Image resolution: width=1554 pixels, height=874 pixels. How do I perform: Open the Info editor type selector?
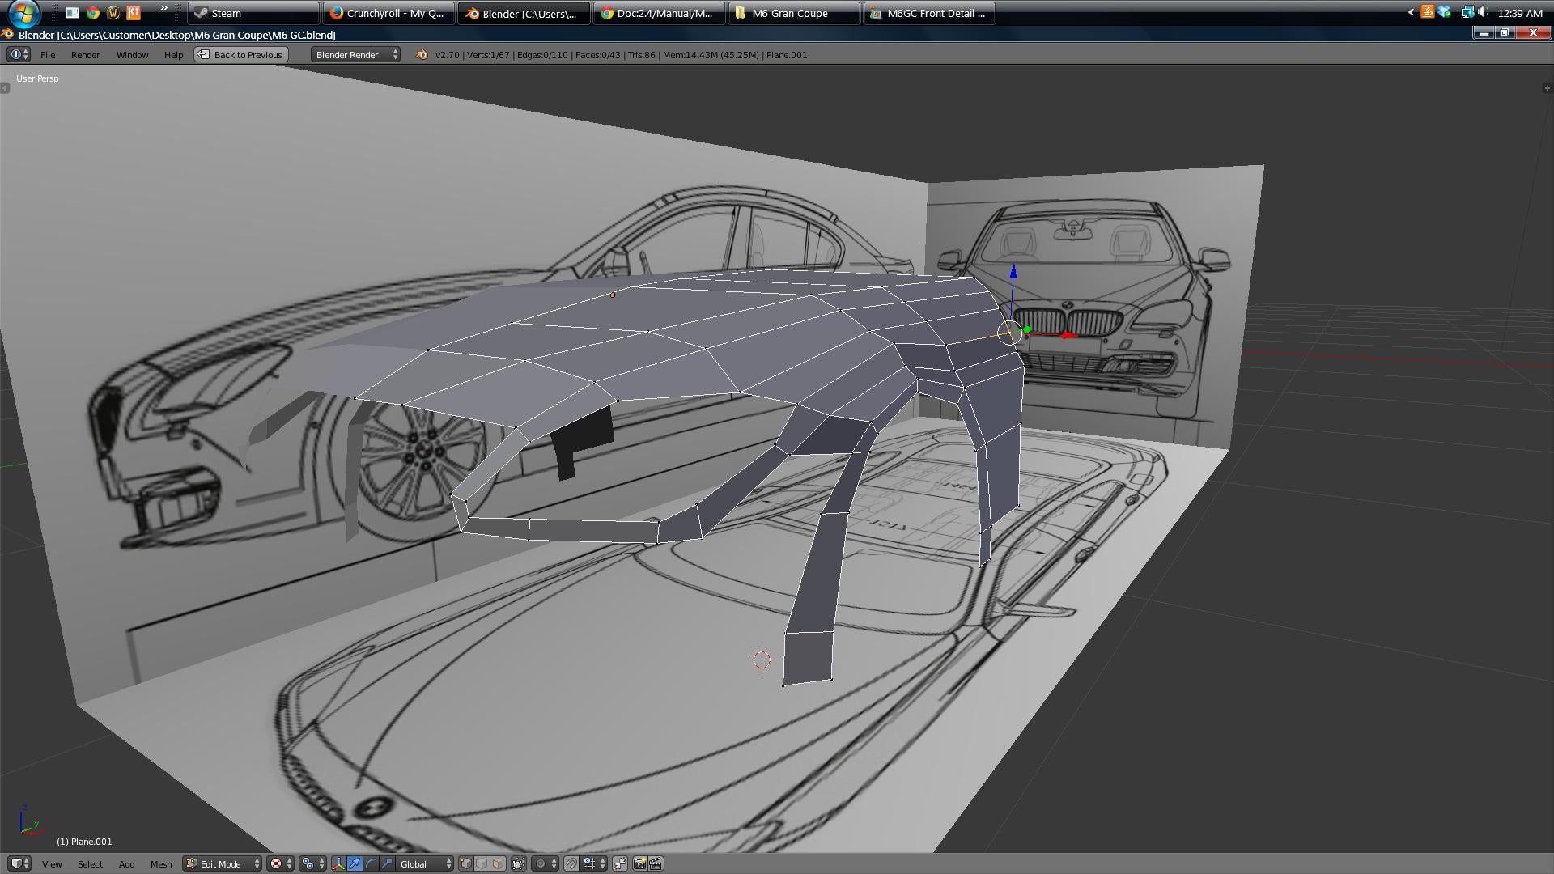(x=19, y=54)
